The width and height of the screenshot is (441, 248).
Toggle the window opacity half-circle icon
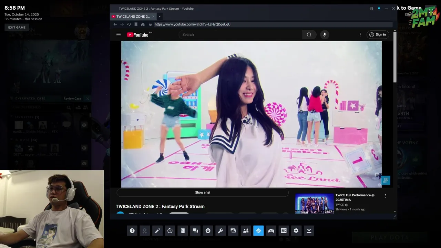tap(371, 9)
